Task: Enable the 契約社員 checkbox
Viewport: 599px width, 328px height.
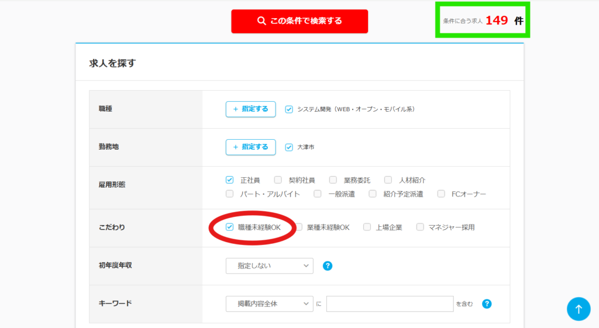Action: click(x=278, y=180)
